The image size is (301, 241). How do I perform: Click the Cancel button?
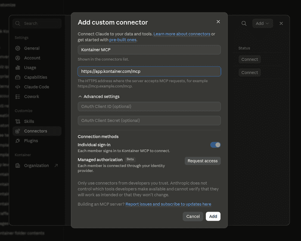point(193,216)
